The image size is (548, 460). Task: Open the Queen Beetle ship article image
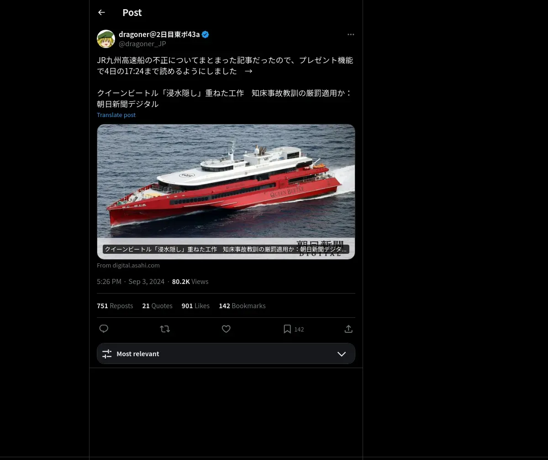pyautogui.click(x=226, y=192)
